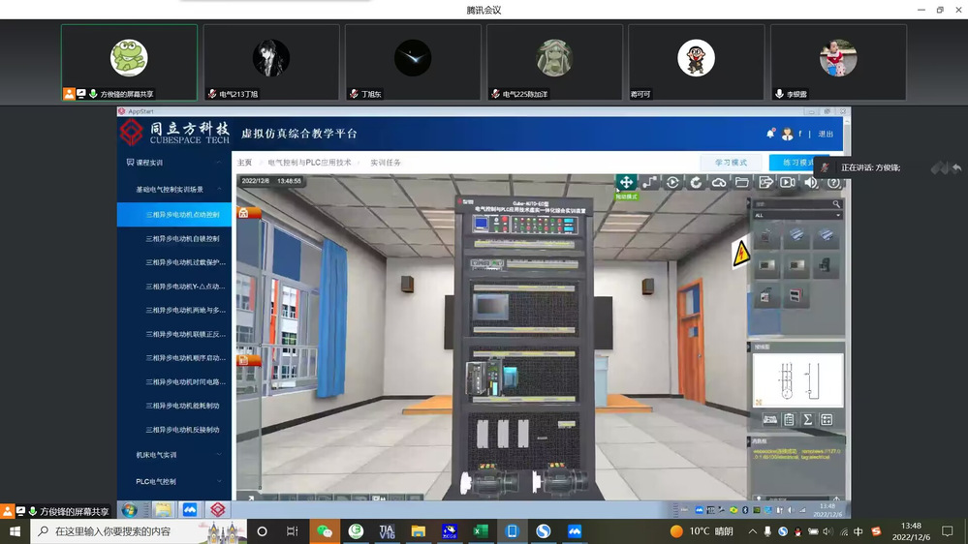This screenshot has height=544, width=968.
Task: Click the video camera record icon
Action: (788, 182)
